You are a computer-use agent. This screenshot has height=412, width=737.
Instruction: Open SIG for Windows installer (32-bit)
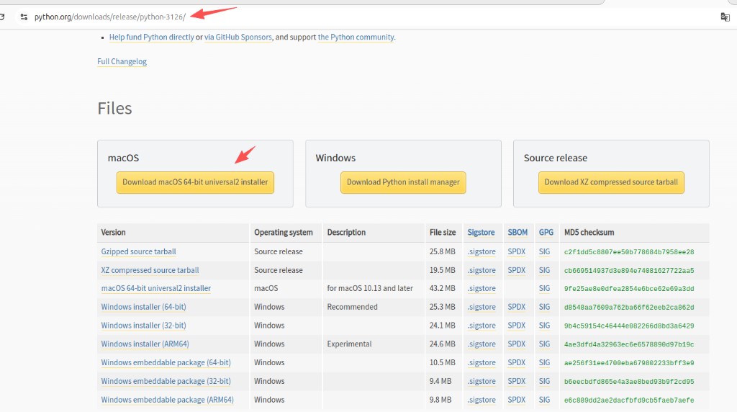point(544,326)
